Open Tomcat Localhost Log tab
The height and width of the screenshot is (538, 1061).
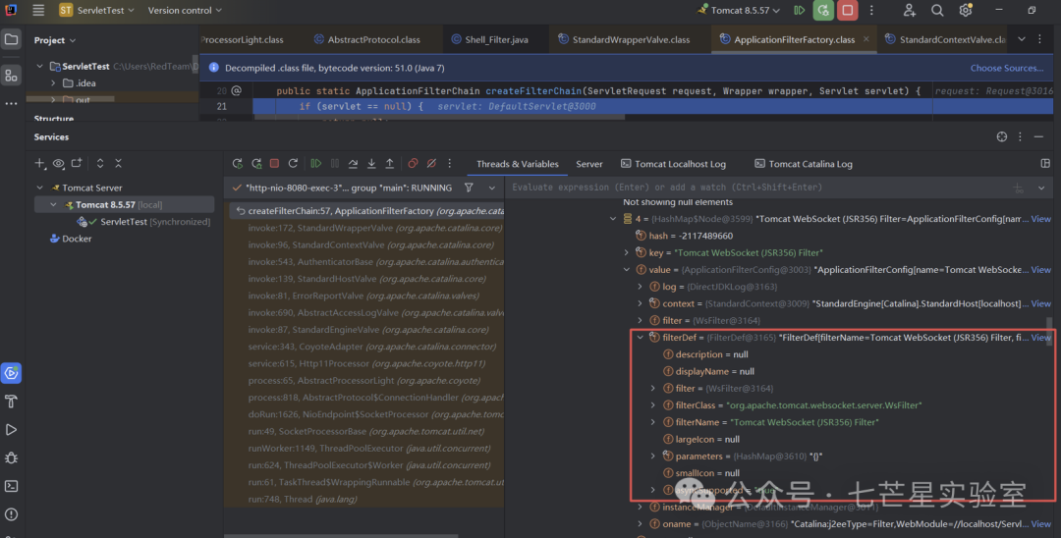tap(673, 164)
